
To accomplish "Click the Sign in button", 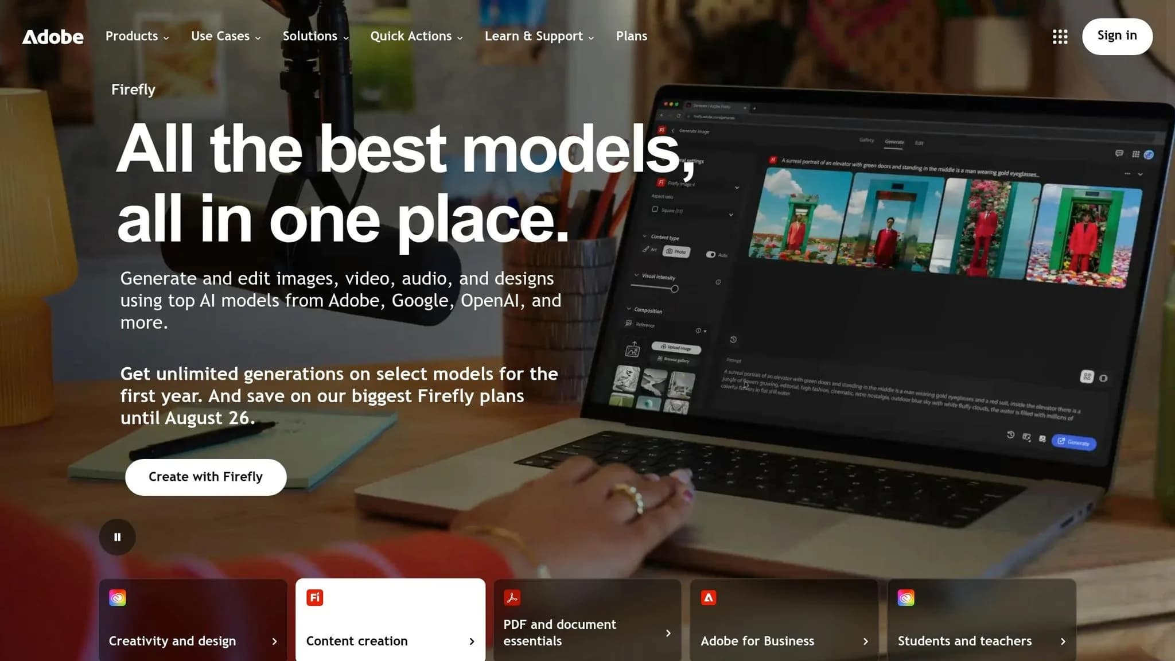I will [1117, 36].
